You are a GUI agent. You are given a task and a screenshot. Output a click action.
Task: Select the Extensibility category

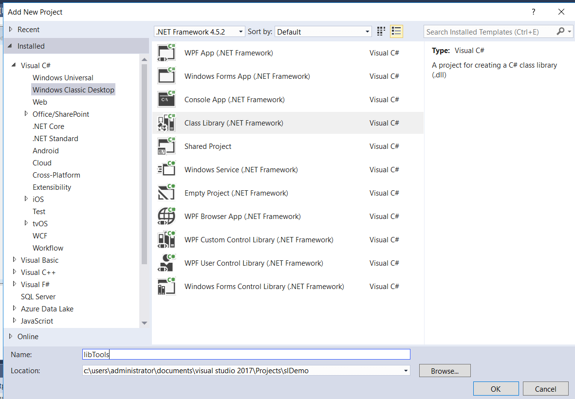[x=52, y=187]
